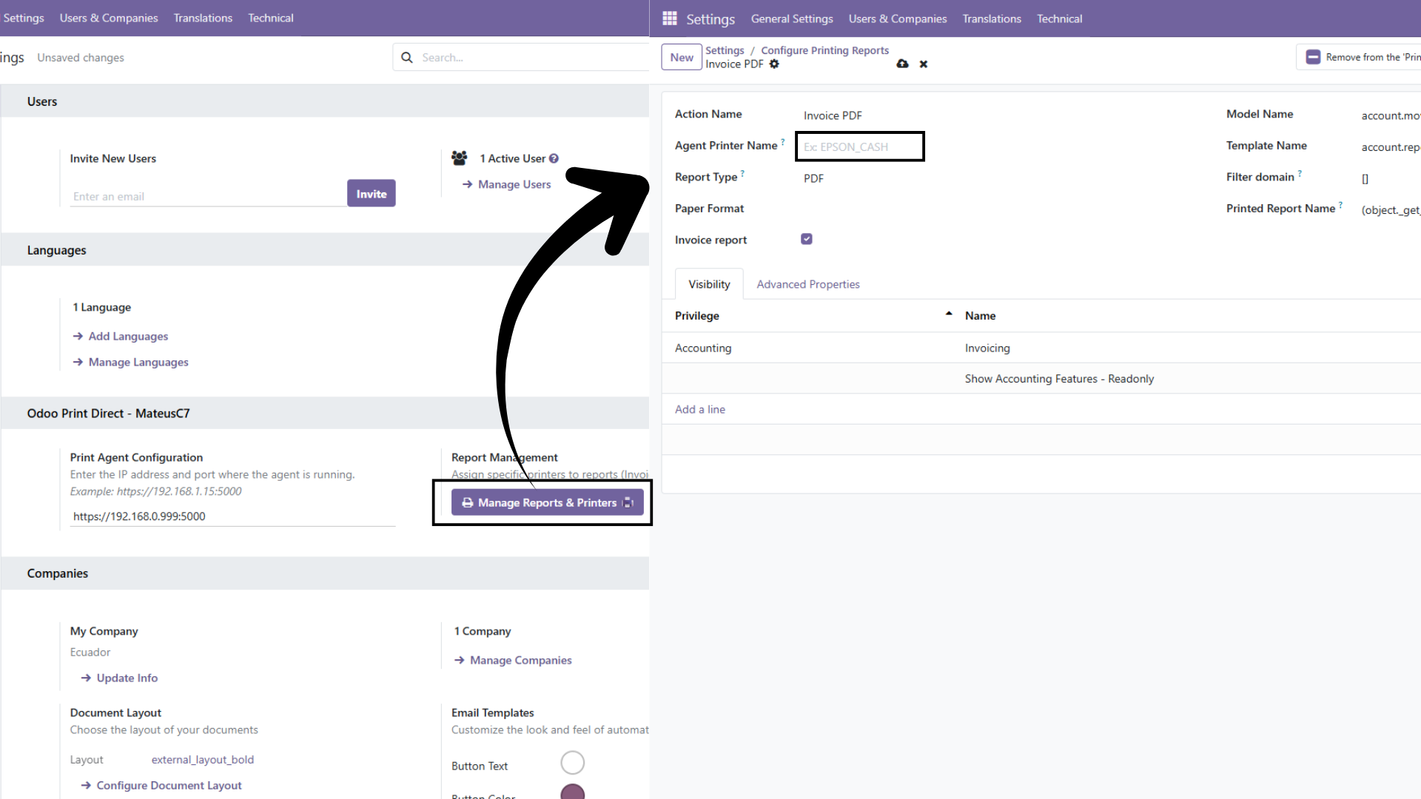Sort by Privilege column arrow
The height and width of the screenshot is (799, 1421).
click(x=948, y=314)
